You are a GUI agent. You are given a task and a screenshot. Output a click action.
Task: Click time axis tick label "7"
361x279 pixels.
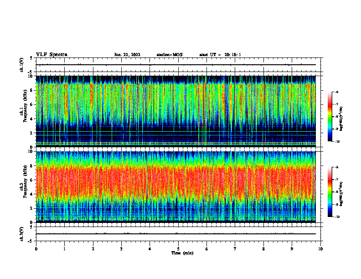coord(235,249)
